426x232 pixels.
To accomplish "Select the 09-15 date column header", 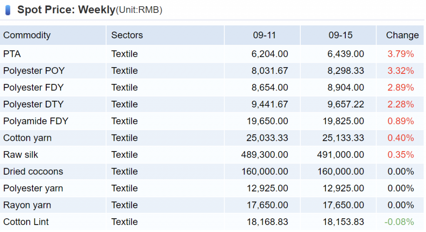I will coord(340,35).
